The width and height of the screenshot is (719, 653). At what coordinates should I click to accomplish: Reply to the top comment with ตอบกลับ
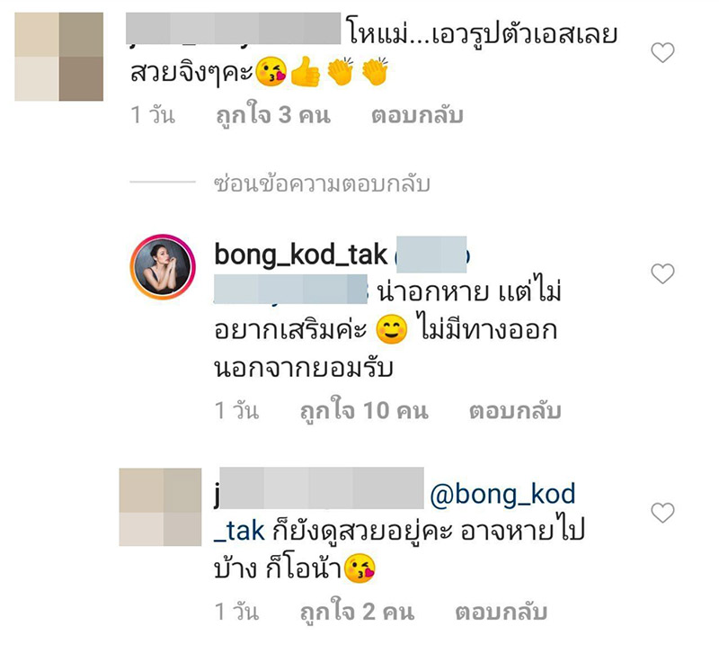tap(417, 115)
